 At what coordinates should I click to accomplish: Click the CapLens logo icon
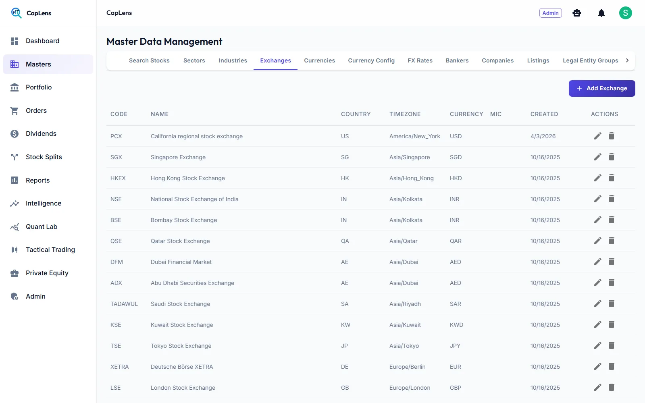16,13
